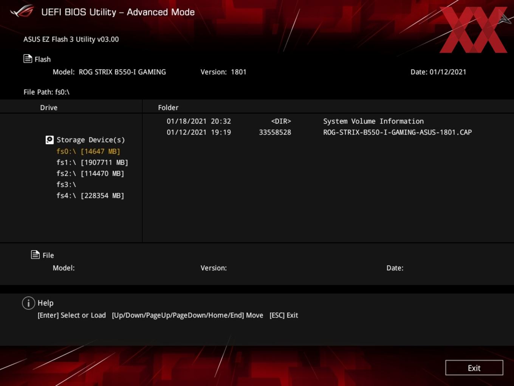The height and width of the screenshot is (386, 514).
Task: Click the Help info icon
Action: coord(28,303)
